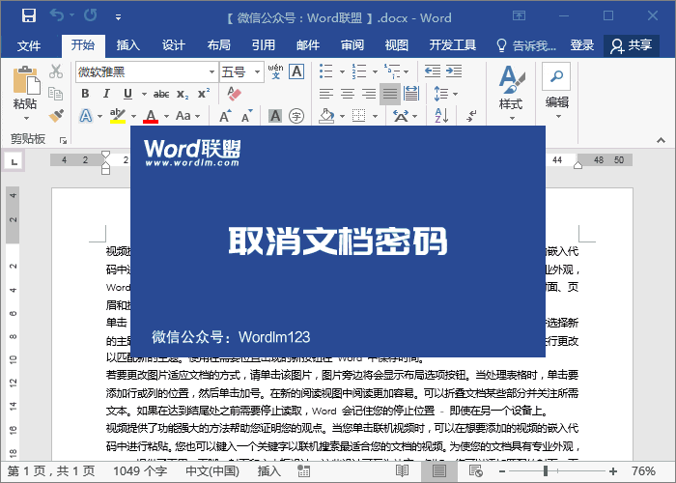Image resolution: width=676 pixels, height=483 pixels.
Task: Toggle character shading icon
Action: click(x=275, y=116)
